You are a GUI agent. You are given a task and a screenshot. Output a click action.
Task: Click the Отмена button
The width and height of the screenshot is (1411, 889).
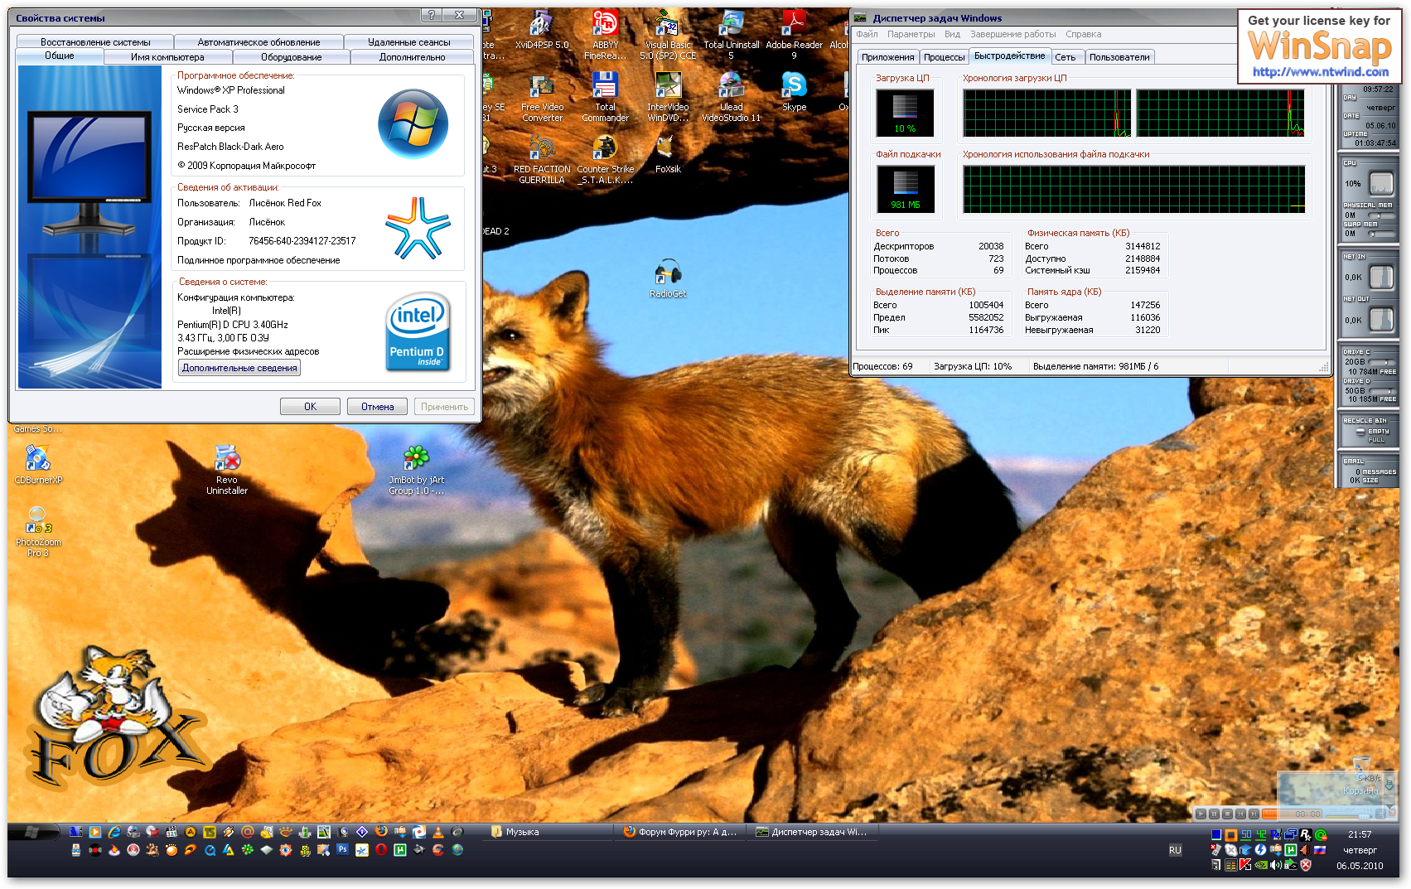click(377, 407)
